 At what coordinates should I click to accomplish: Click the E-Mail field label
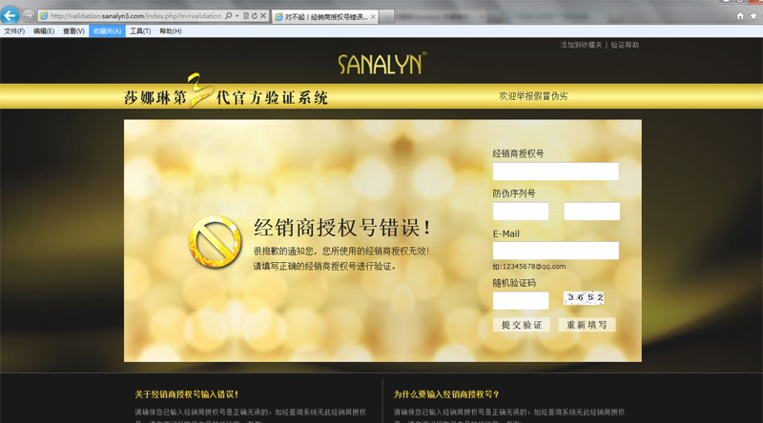tap(506, 233)
